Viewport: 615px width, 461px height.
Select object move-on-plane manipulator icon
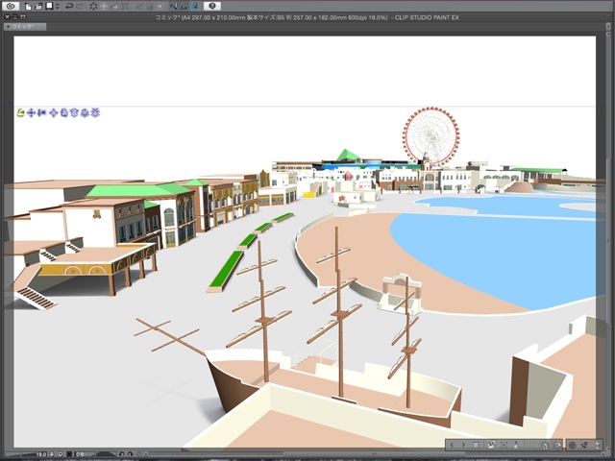click(54, 113)
